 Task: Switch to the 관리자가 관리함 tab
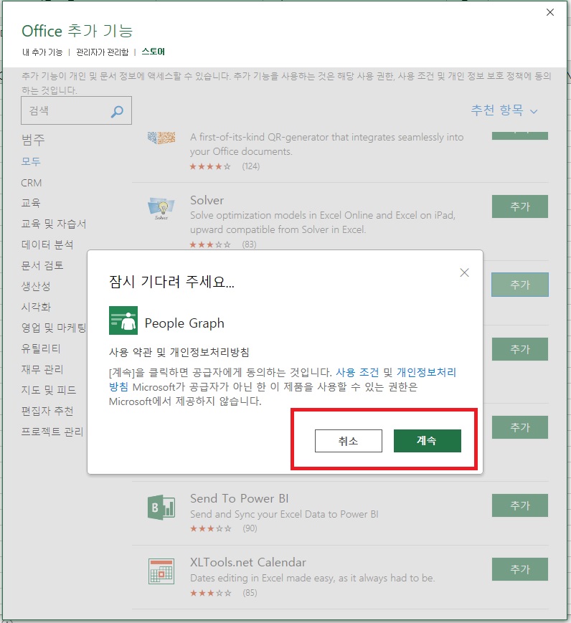pyautogui.click(x=102, y=52)
